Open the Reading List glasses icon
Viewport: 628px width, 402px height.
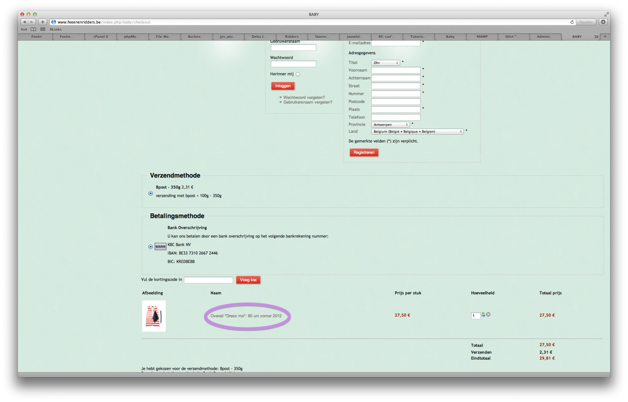pos(24,30)
